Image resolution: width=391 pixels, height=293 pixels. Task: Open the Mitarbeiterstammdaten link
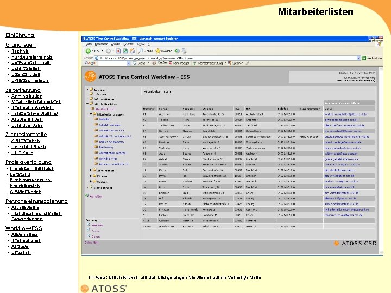36,101
